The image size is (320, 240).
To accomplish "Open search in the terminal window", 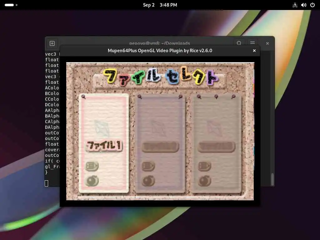I will point(239,43).
